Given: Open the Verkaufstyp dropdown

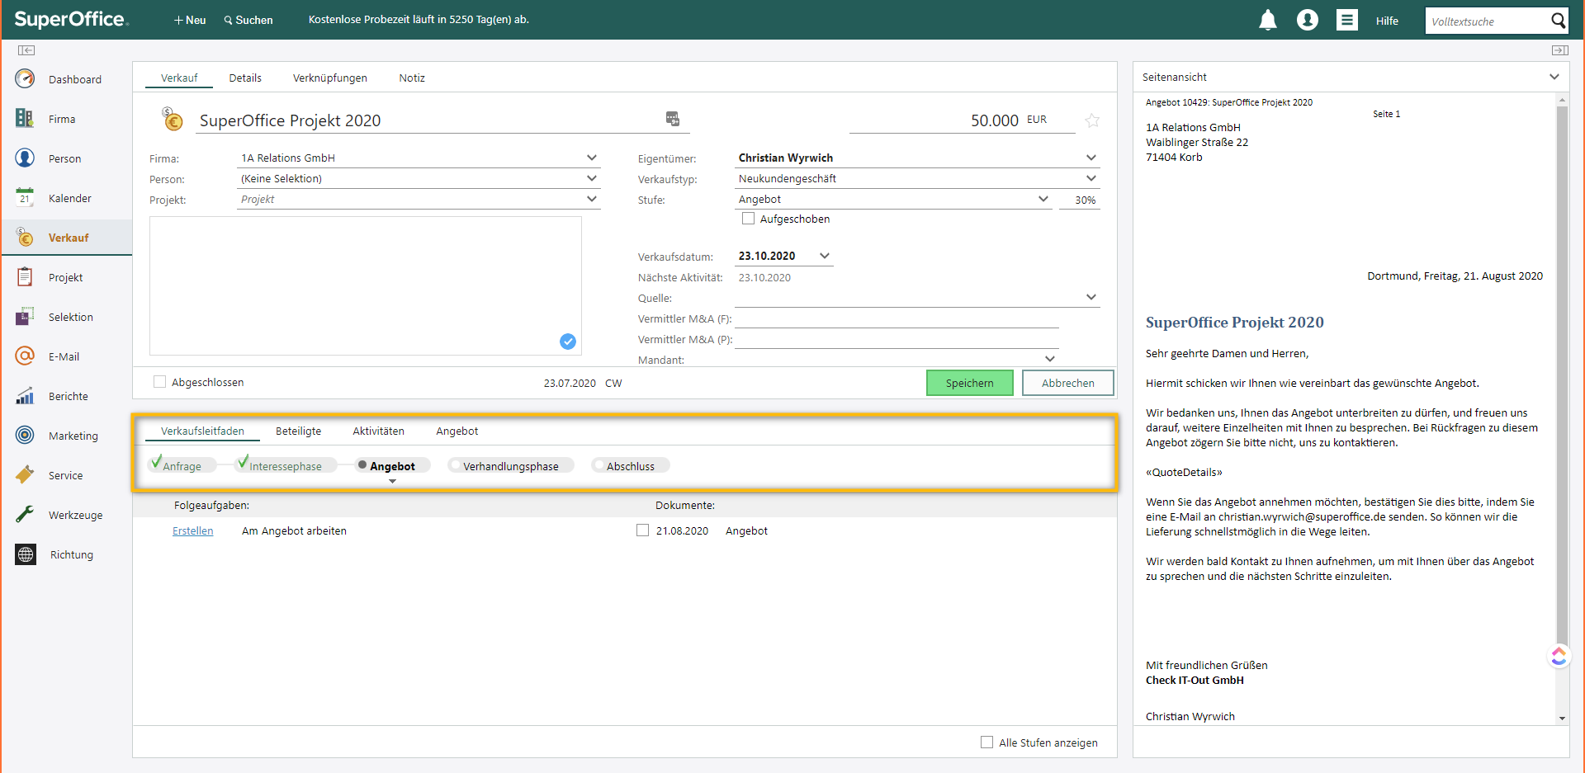Looking at the screenshot, I should (1091, 178).
